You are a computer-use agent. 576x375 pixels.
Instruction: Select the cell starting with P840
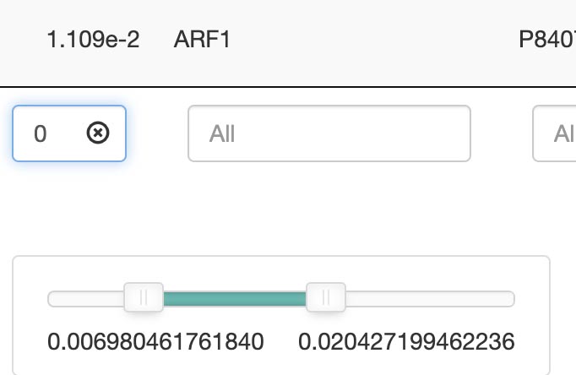pos(546,41)
